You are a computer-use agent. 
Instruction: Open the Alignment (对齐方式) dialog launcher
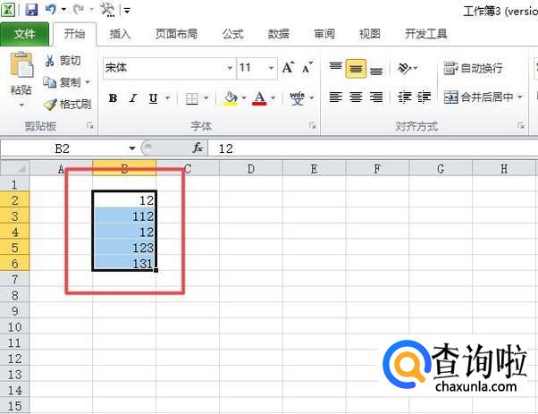pos(521,126)
